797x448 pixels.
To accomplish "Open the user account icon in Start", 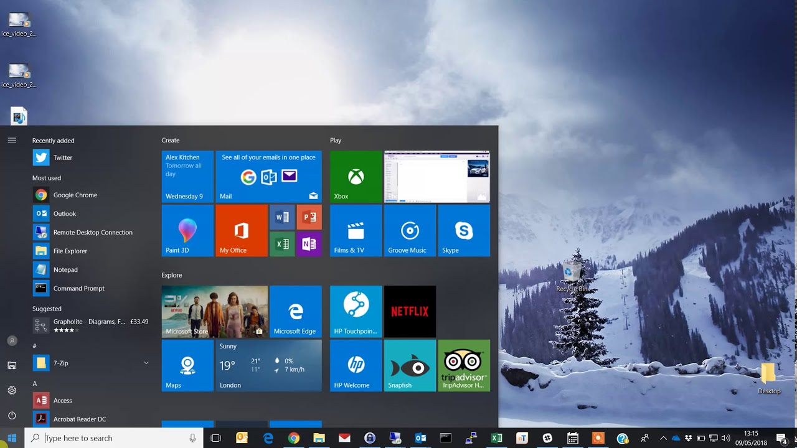I will [12, 341].
